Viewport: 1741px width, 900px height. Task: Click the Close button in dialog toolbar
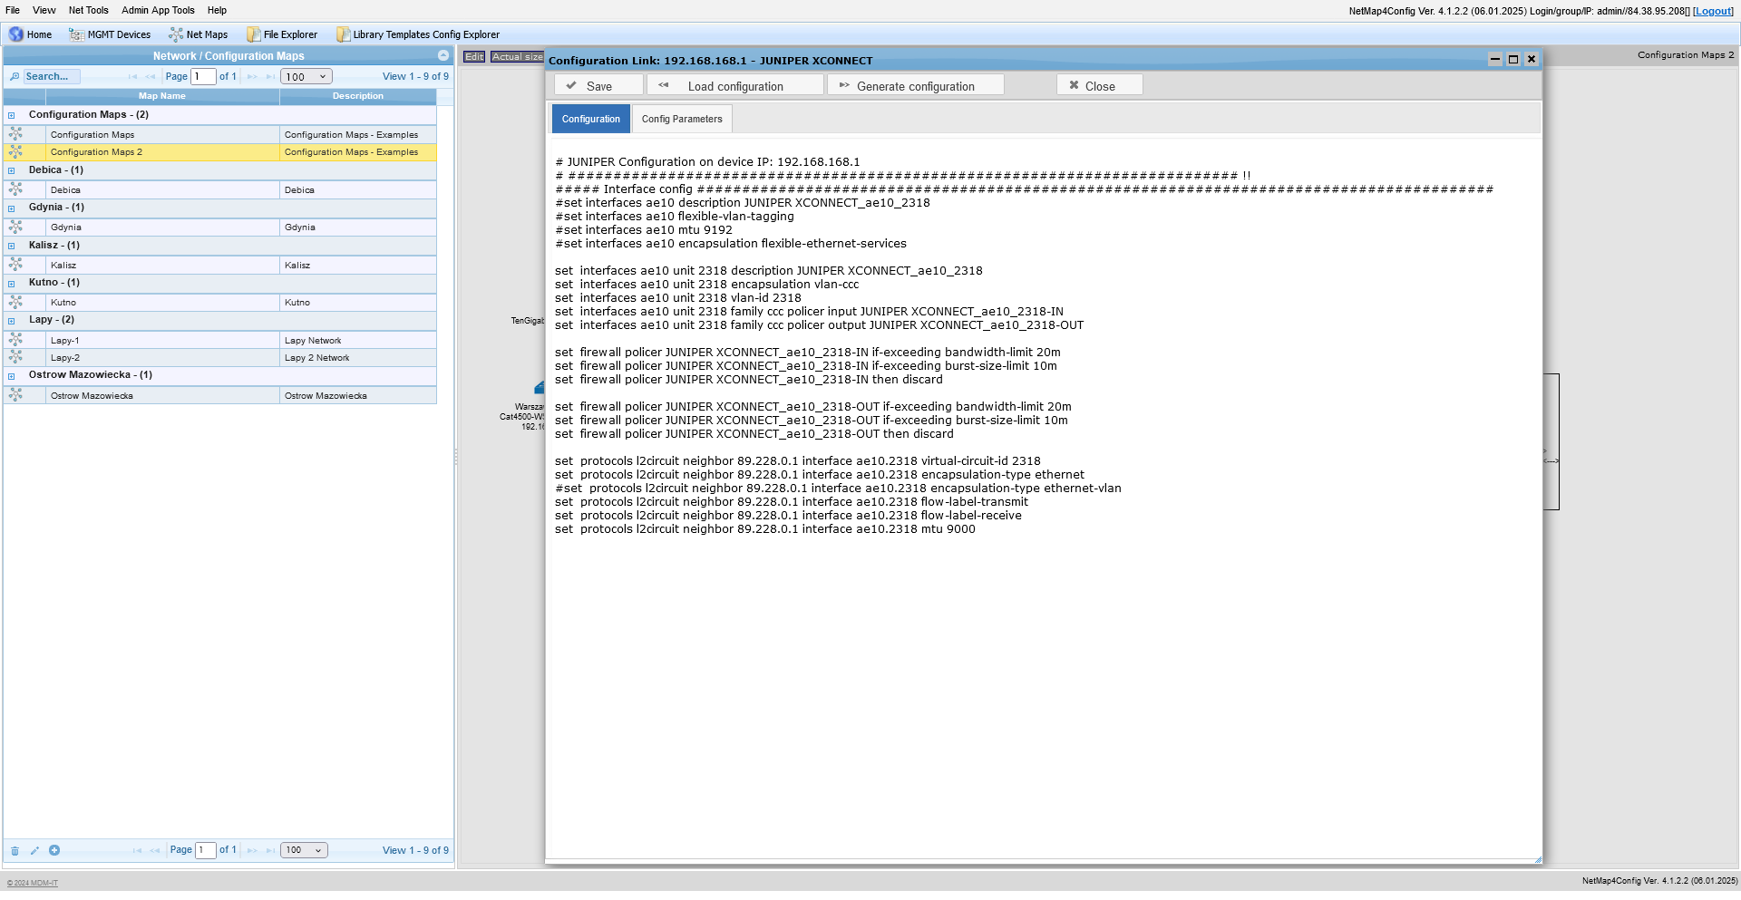point(1100,85)
